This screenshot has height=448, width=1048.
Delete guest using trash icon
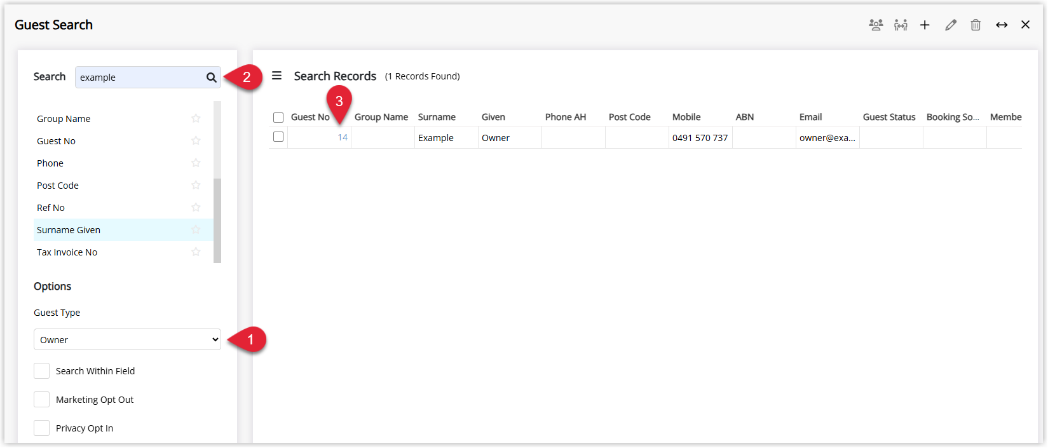976,25
